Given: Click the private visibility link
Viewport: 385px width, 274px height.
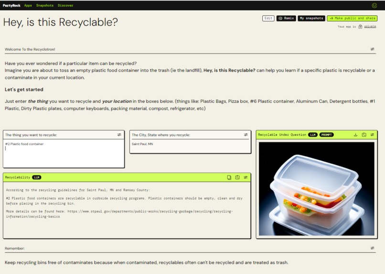Looking at the screenshot, I should [x=370, y=27].
